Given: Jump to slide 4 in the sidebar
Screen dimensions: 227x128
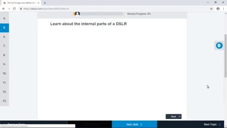Looking at the screenshot, I should [x=4, y=18].
